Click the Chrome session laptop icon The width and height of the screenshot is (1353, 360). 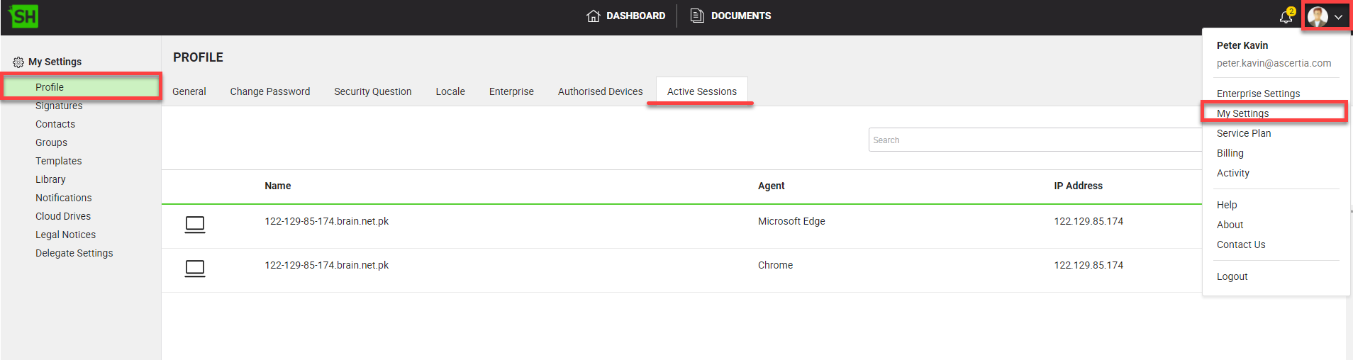point(195,269)
